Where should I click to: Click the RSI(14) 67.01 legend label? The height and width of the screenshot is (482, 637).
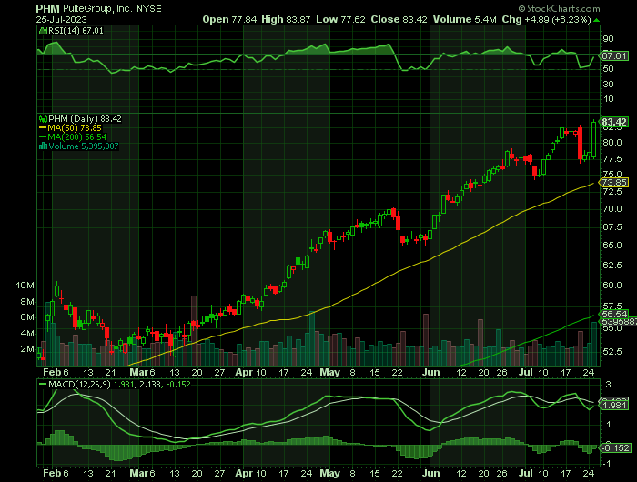pyautogui.click(x=76, y=30)
